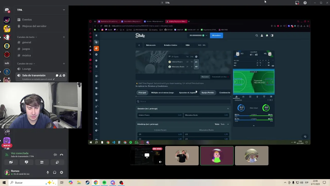Click invite icon on Sala de transmisión

point(60,75)
